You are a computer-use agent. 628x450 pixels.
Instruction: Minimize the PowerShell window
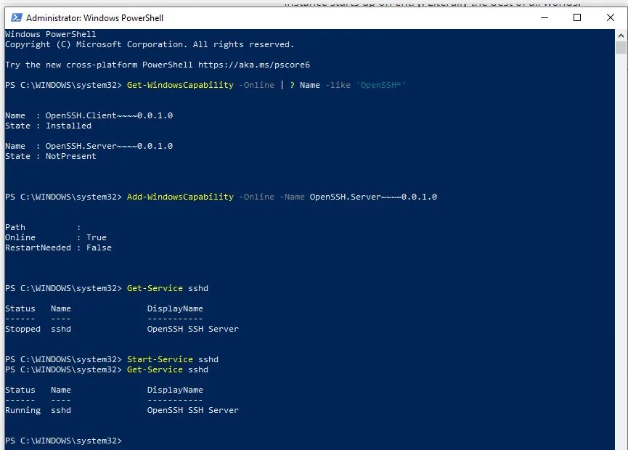click(545, 17)
